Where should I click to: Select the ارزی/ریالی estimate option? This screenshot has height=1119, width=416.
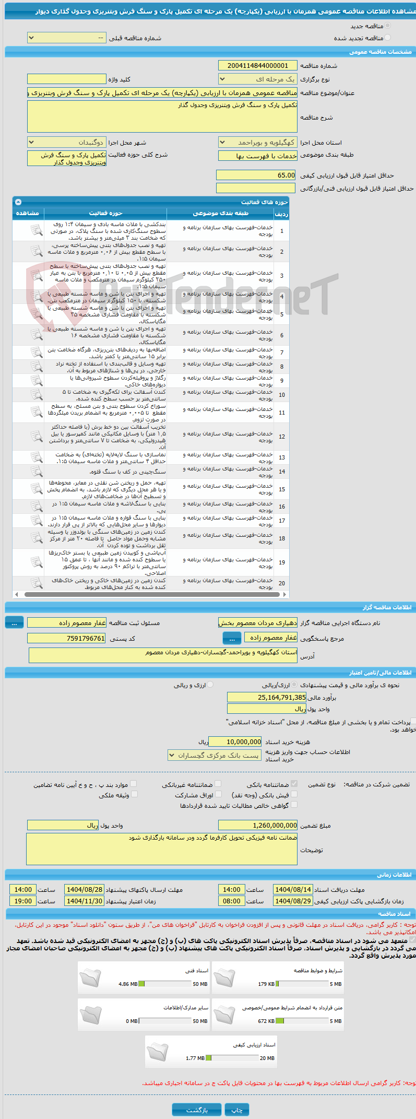point(295,685)
